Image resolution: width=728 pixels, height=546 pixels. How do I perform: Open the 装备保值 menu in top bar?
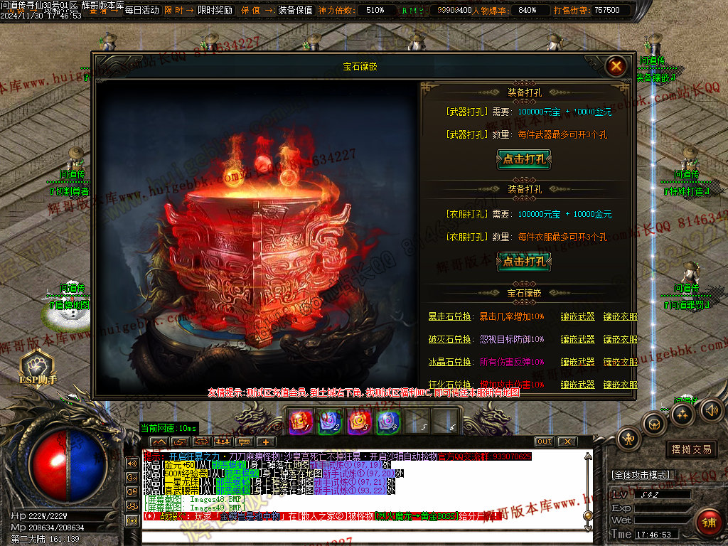coord(295,10)
